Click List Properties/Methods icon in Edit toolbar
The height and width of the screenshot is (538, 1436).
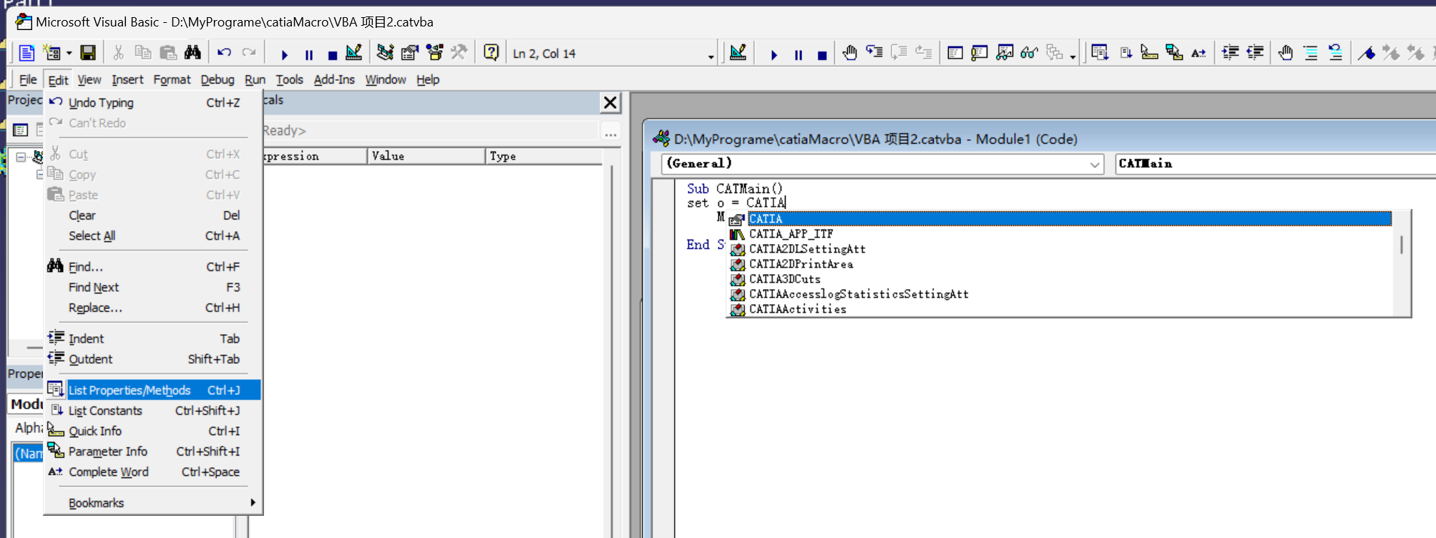[x=1100, y=53]
